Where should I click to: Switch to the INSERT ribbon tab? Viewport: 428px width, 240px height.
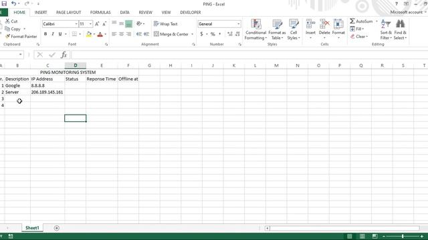(x=41, y=12)
